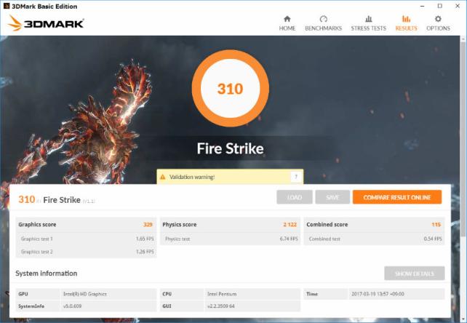Click the GUI version v2.2.3509 64
The width and height of the screenshot is (467, 323).
[220, 306]
